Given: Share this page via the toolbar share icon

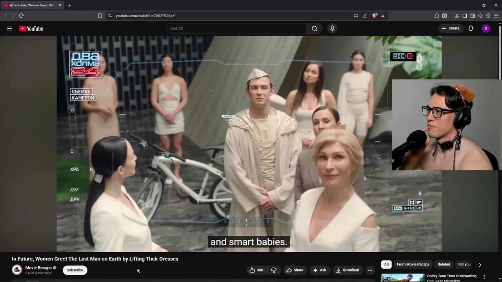Looking at the screenshot, I should [x=365, y=16].
